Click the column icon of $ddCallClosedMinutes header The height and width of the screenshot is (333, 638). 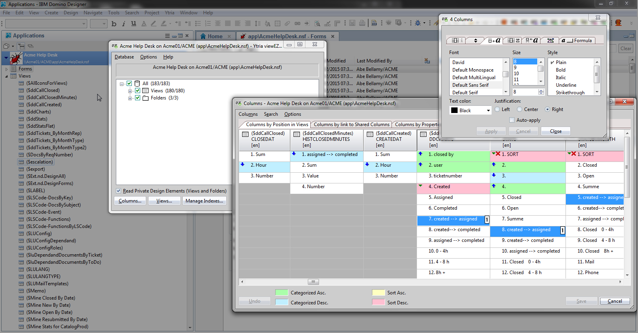coord(297,134)
